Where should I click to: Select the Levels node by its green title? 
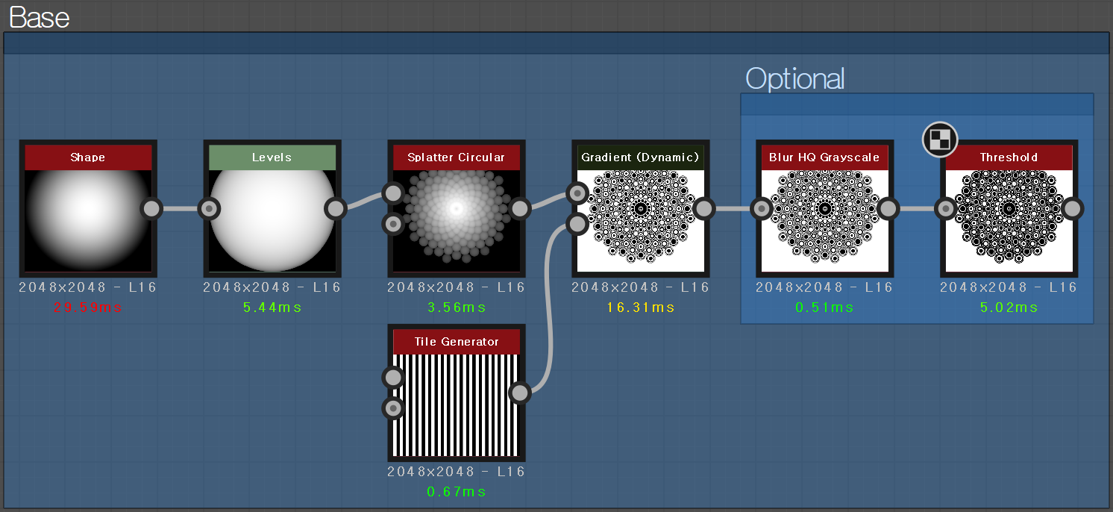click(272, 157)
